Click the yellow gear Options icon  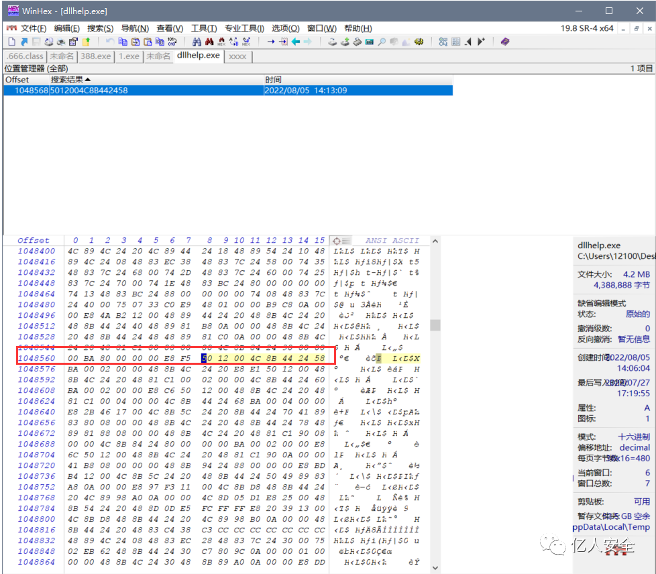(x=419, y=42)
